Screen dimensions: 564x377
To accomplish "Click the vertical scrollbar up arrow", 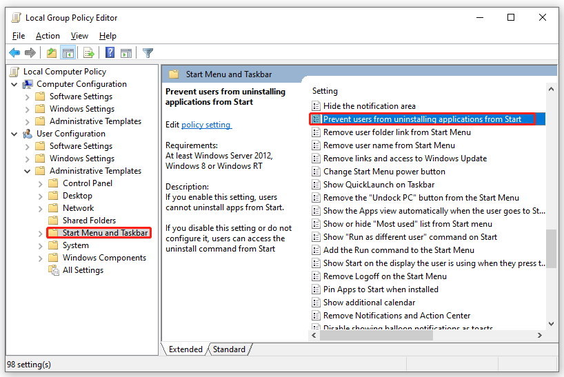I will pos(551,89).
